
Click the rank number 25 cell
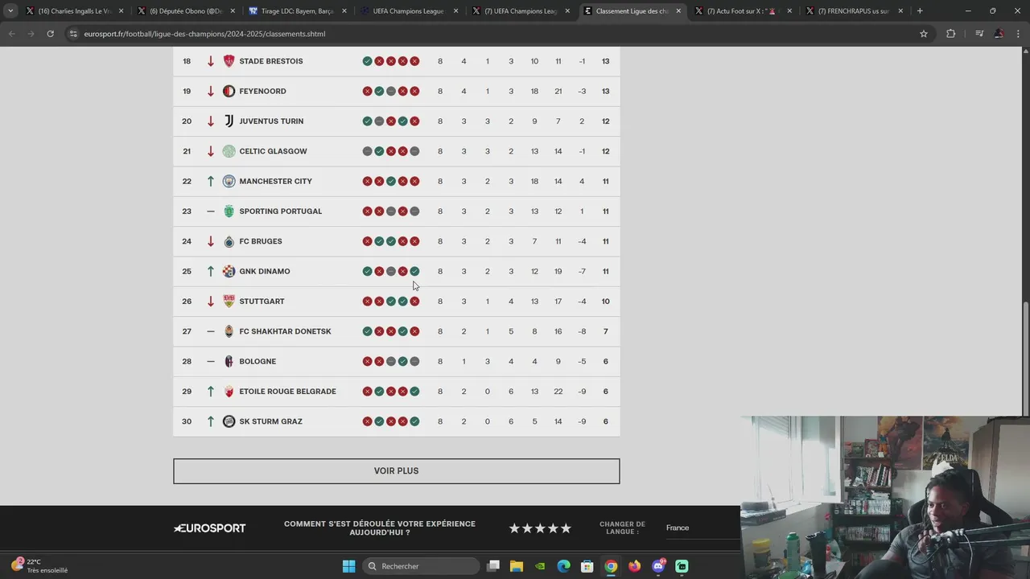187,271
